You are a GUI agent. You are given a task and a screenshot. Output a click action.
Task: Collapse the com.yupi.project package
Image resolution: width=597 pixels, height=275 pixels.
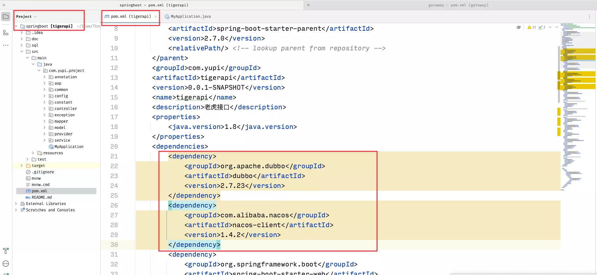click(39, 71)
